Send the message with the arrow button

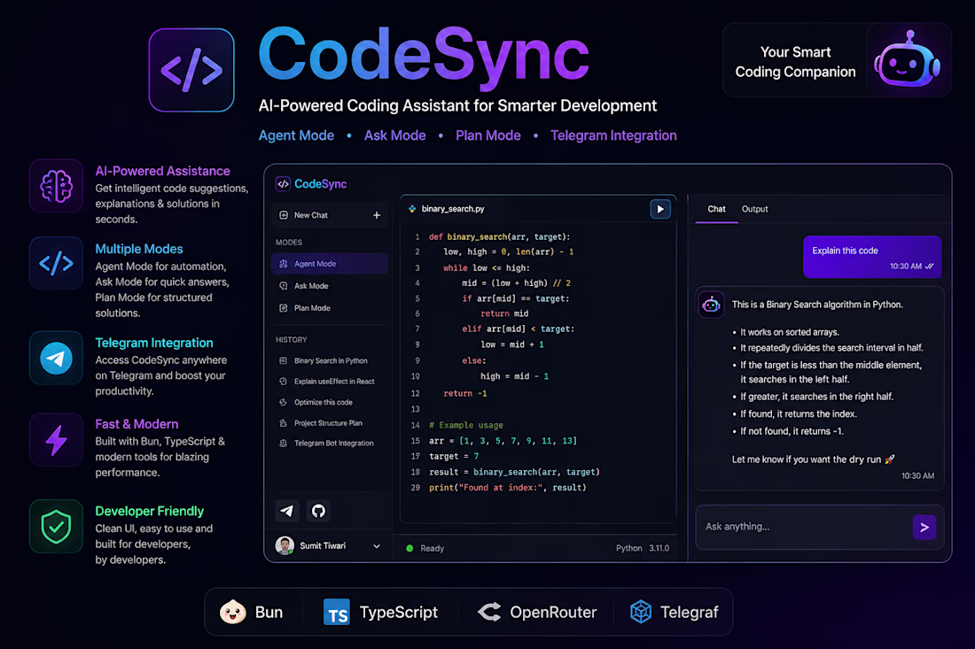click(924, 528)
